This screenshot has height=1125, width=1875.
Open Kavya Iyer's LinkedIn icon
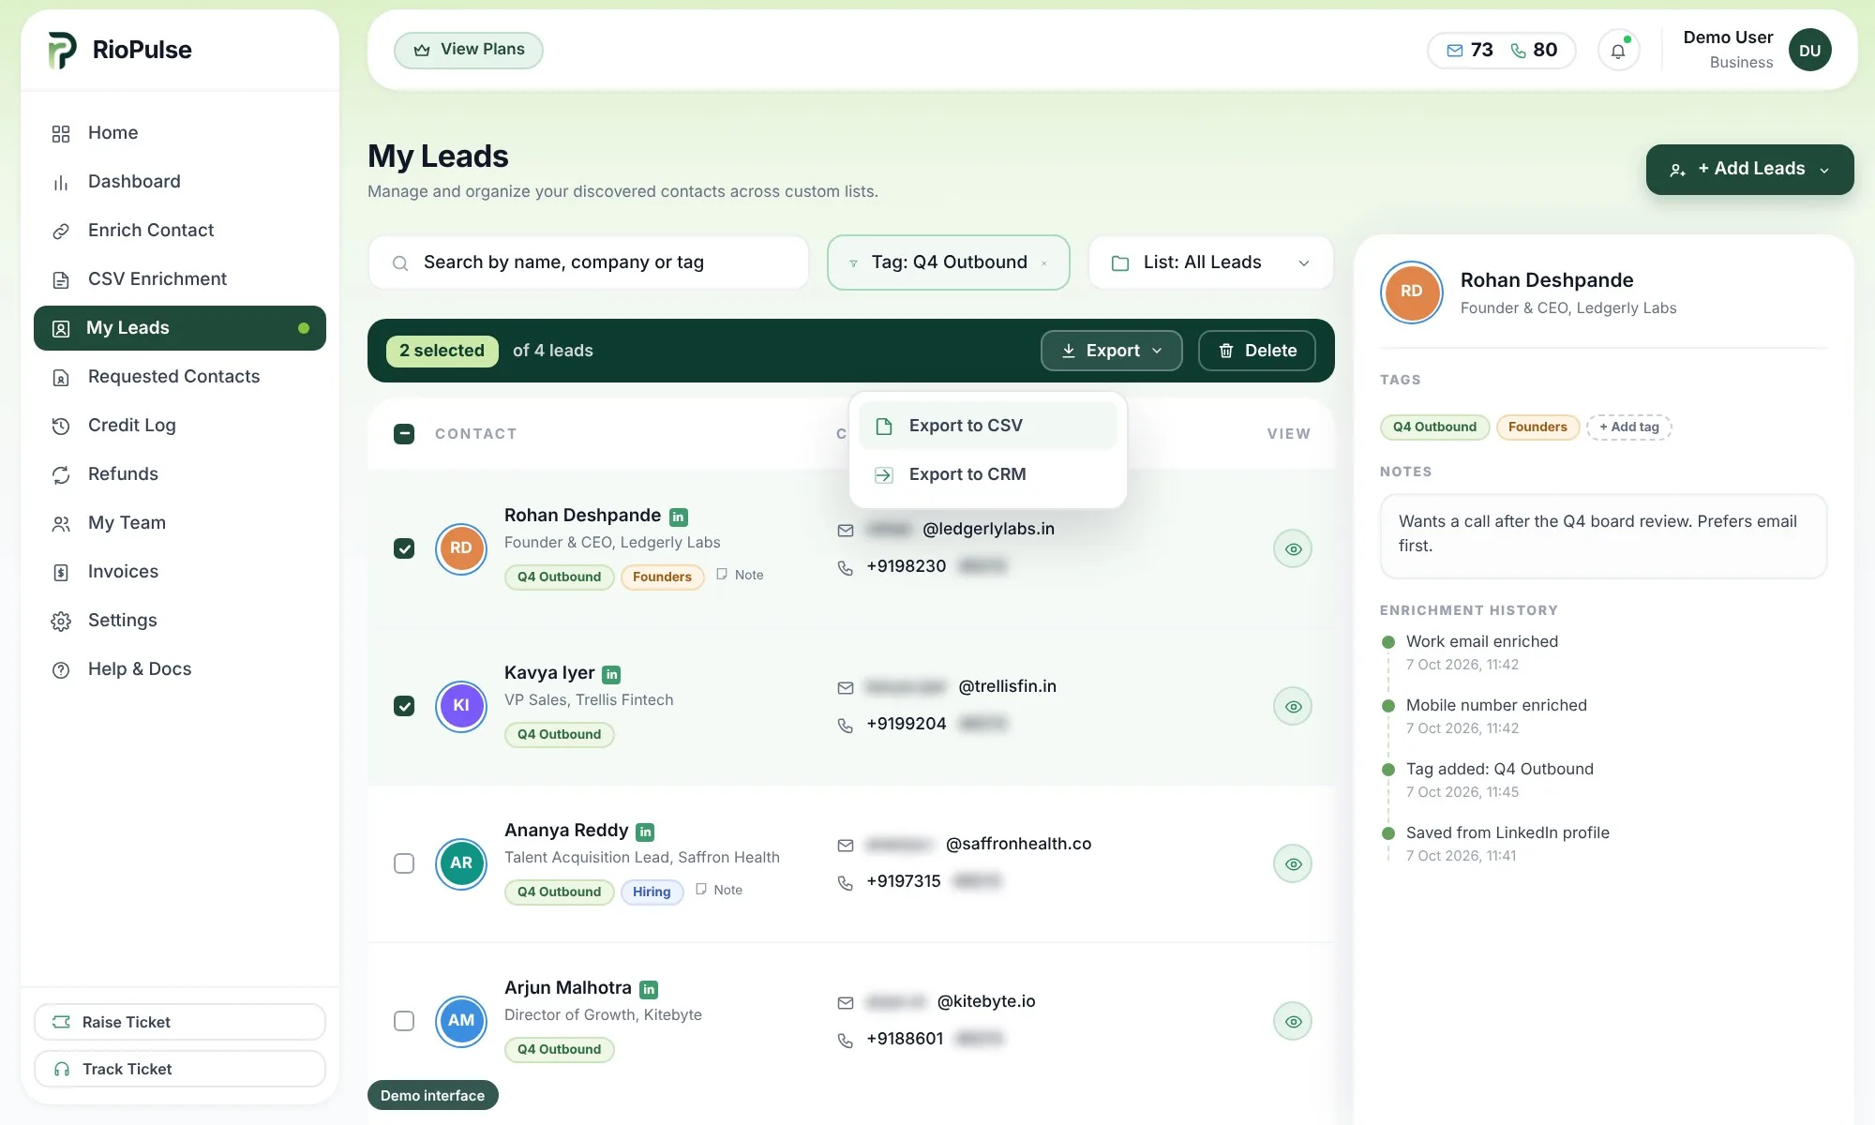pyautogui.click(x=611, y=674)
